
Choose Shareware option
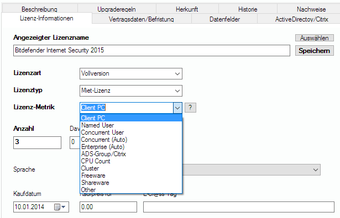click(x=131, y=183)
